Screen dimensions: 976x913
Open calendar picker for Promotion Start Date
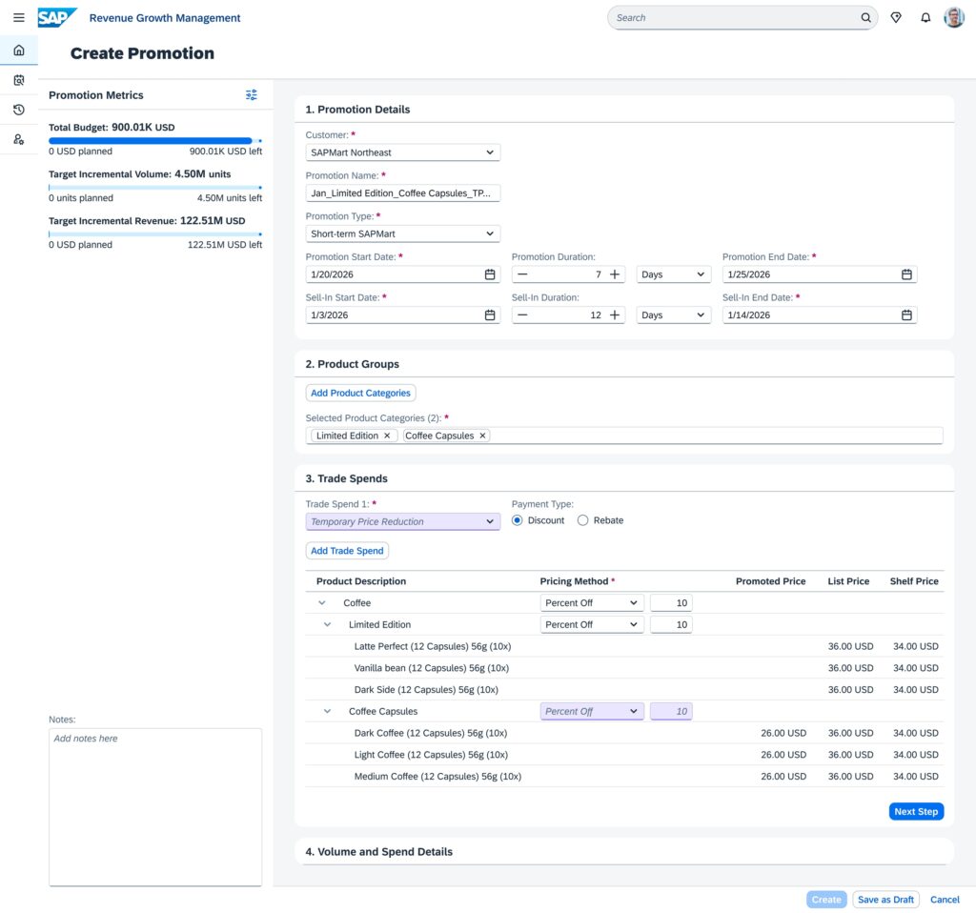[490, 274]
